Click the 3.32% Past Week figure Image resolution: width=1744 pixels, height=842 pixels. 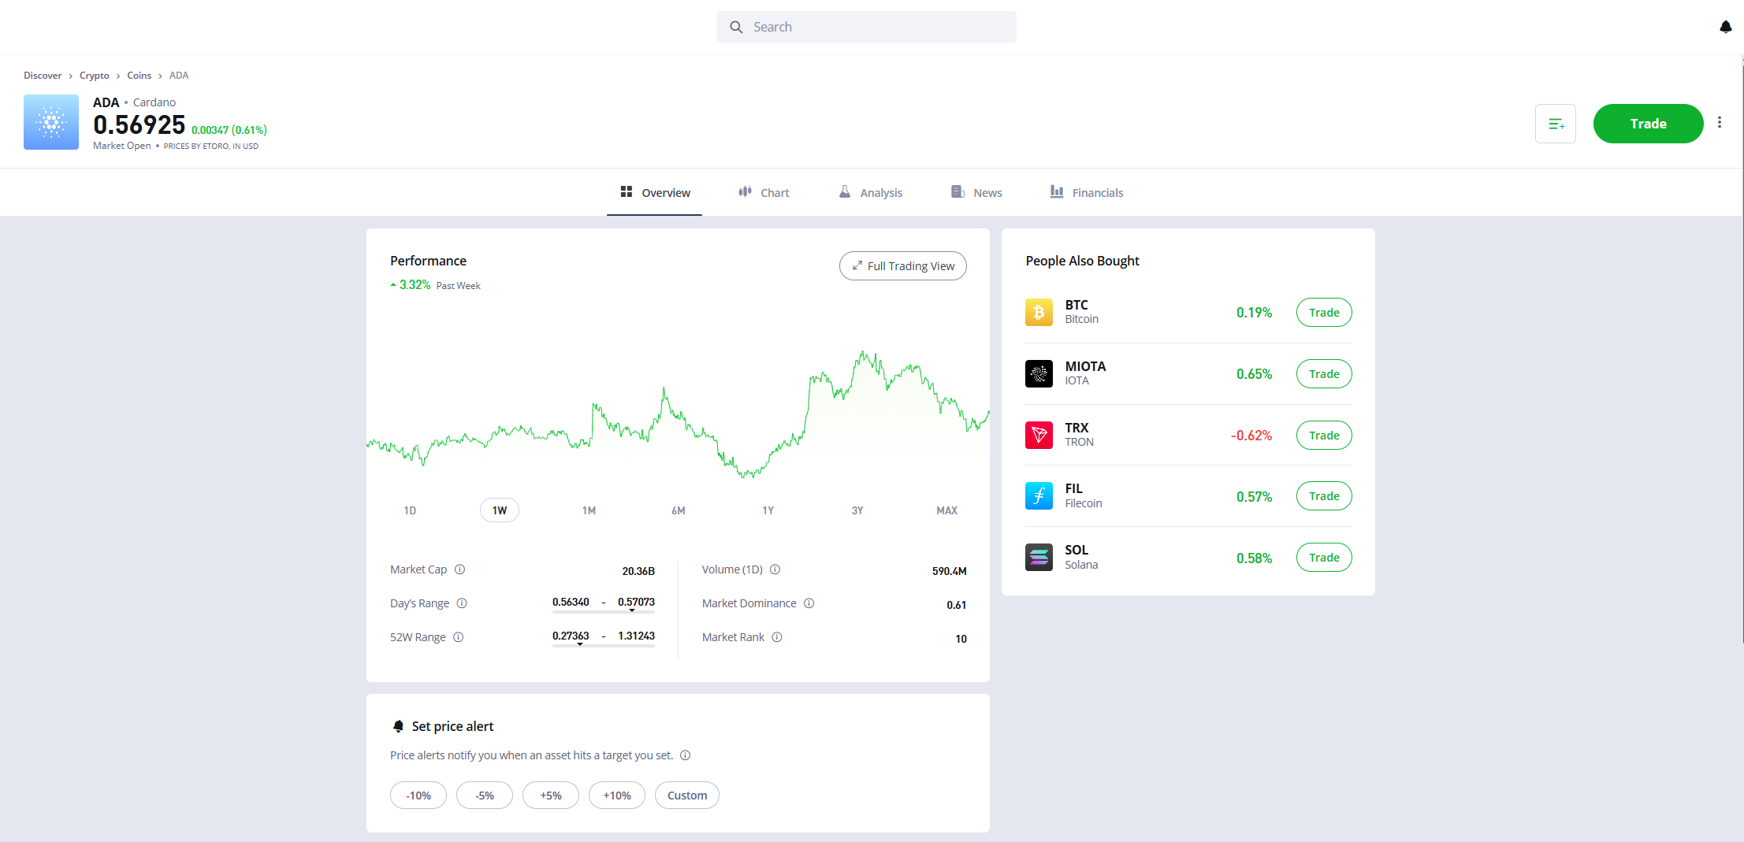[415, 285]
